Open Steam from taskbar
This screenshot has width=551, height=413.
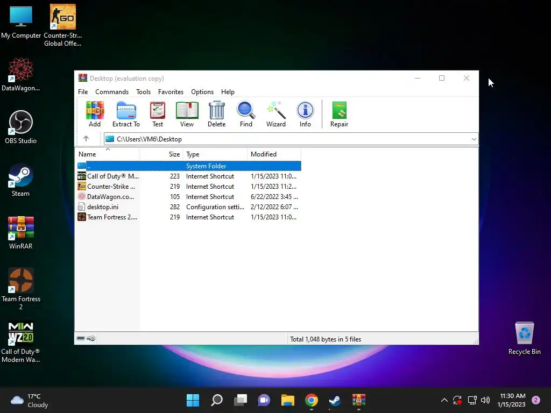[335, 400]
